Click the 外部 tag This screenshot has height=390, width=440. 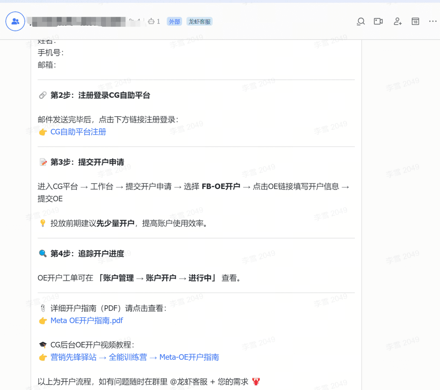click(174, 22)
